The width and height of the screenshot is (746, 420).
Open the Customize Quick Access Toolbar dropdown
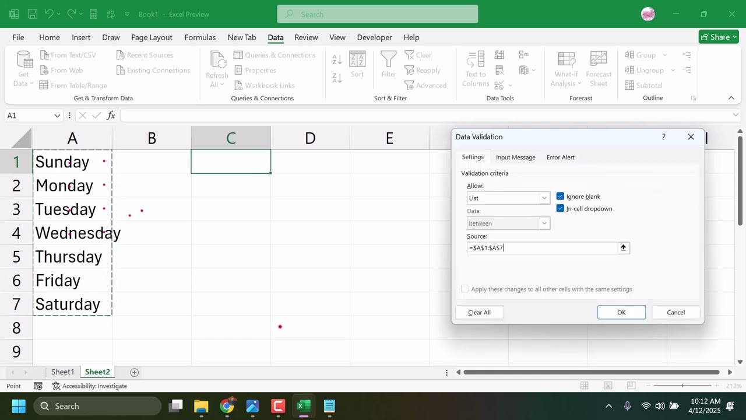[x=126, y=14]
